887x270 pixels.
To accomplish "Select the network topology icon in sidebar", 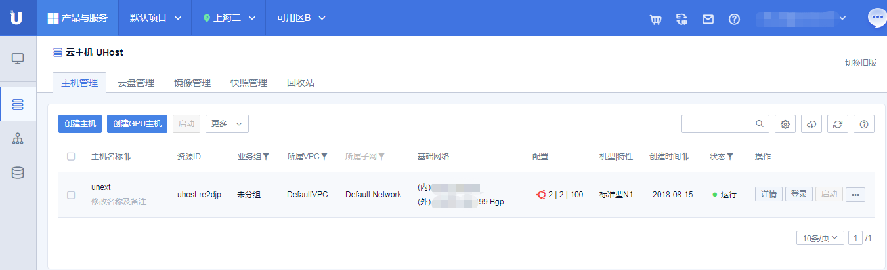I will tap(18, 139).
